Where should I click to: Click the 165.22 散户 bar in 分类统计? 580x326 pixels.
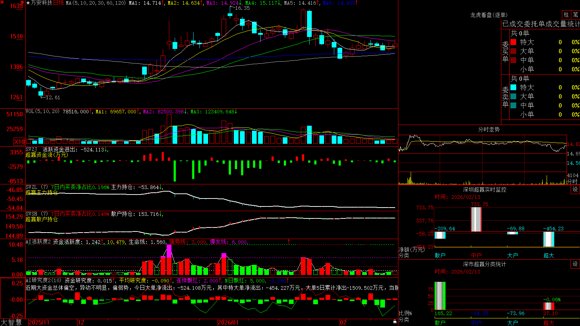coord(440,296)
